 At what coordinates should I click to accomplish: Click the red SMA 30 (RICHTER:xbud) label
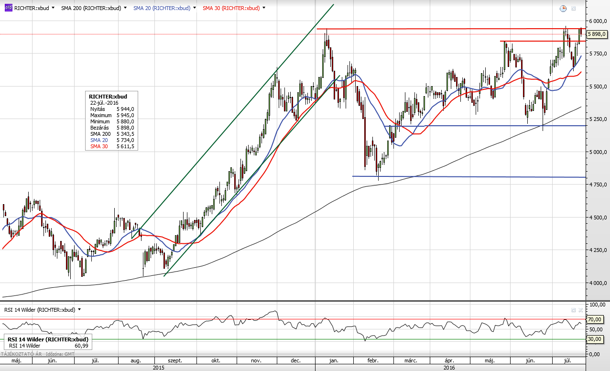coord(231,8)
